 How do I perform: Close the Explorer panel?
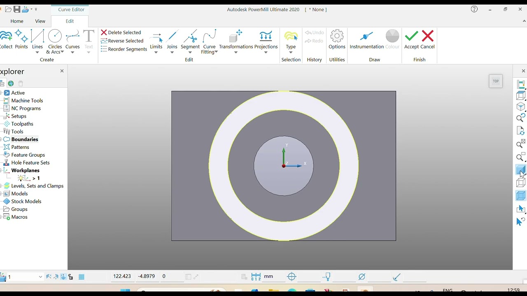(62, 71)
